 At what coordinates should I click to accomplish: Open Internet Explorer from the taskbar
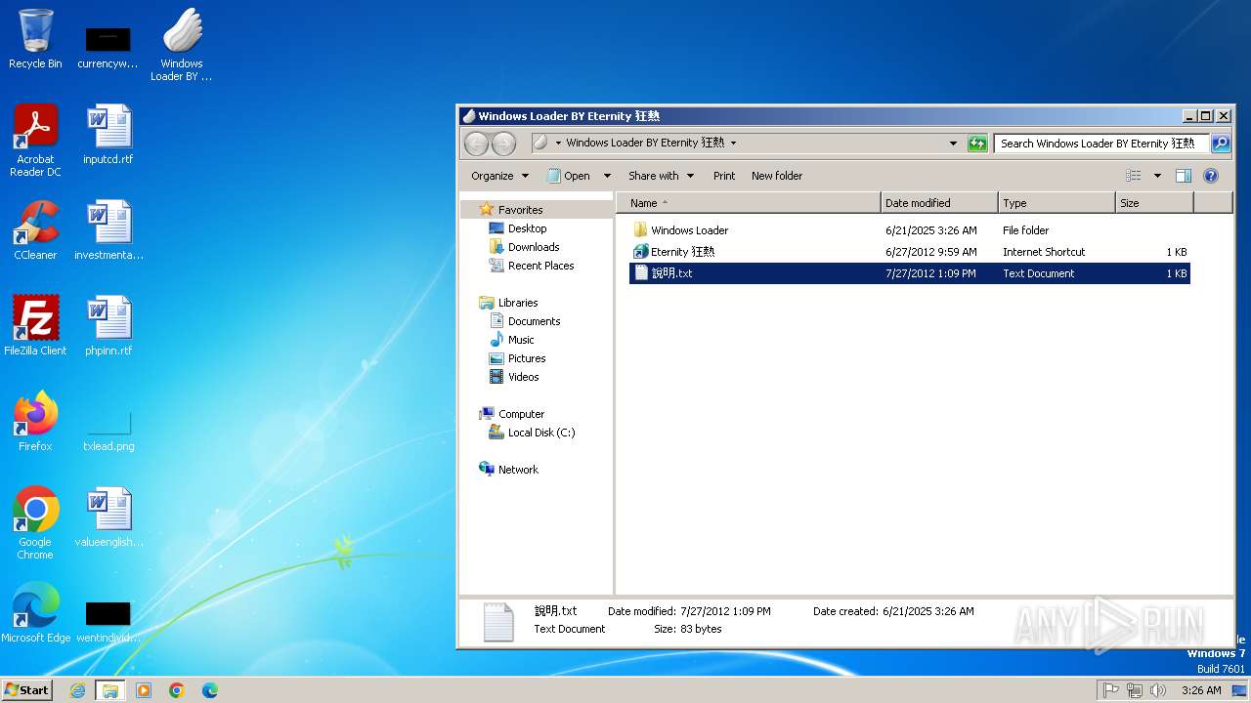[77, 690]
